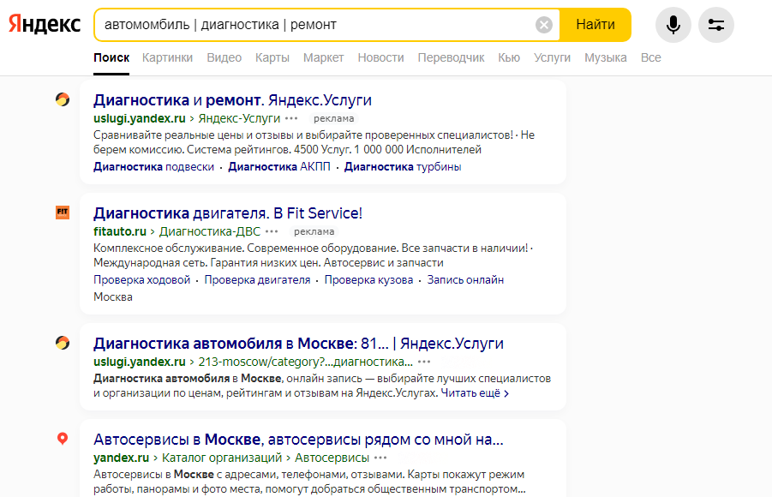Viewport: 772px width, 497px height.
Task: Click the Яндекс.Услуги favicon beside Диагностика и ремонт
Action: click(63, 99)
